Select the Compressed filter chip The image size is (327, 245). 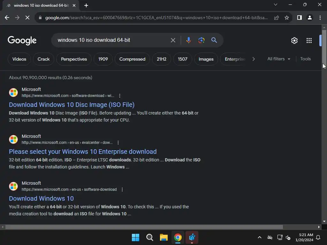click(x=132, y=59)
